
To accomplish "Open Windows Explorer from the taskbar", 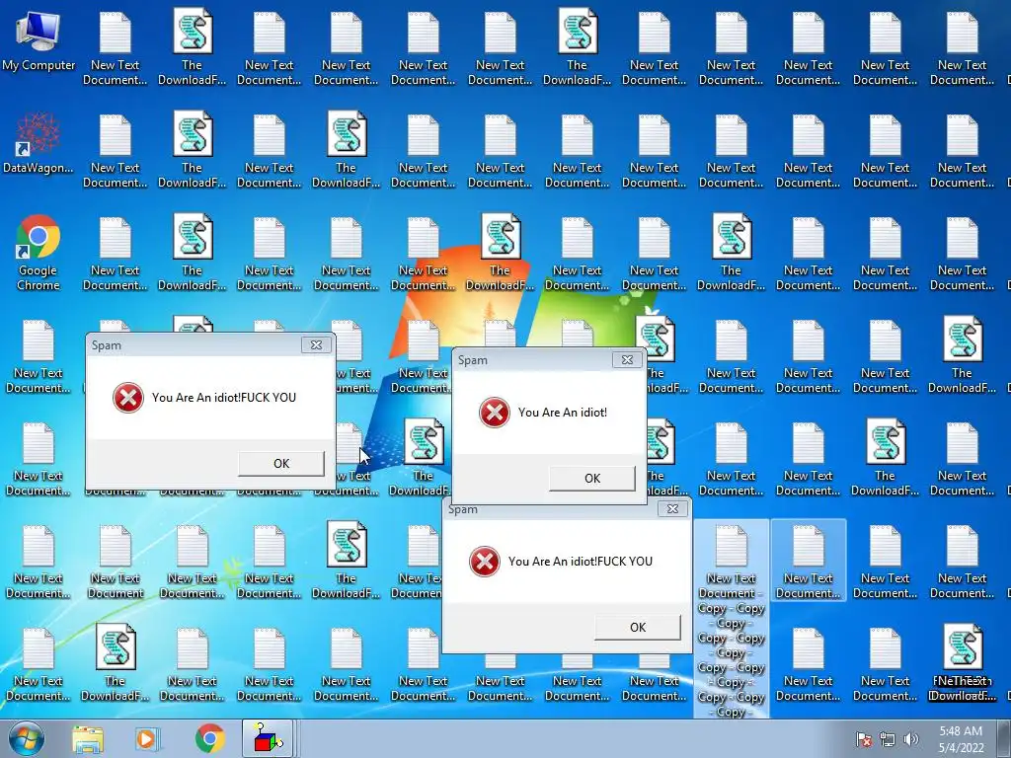I will click(x=88, y=738).
